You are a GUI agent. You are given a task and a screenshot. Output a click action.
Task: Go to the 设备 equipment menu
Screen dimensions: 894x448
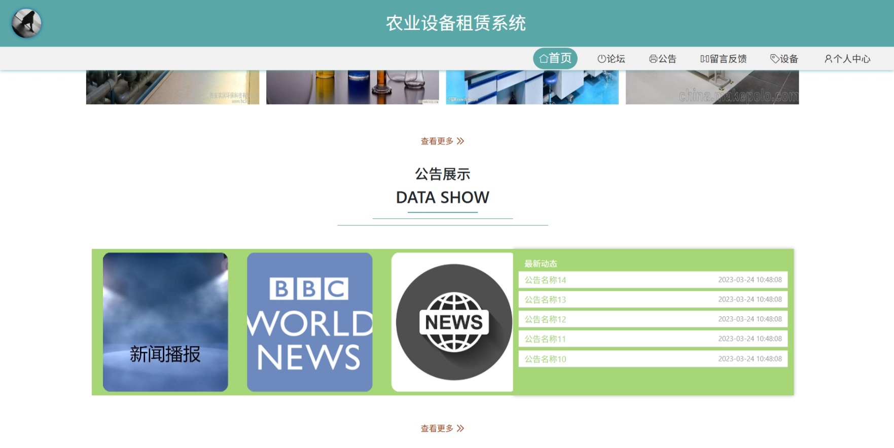tap(784, 59)
